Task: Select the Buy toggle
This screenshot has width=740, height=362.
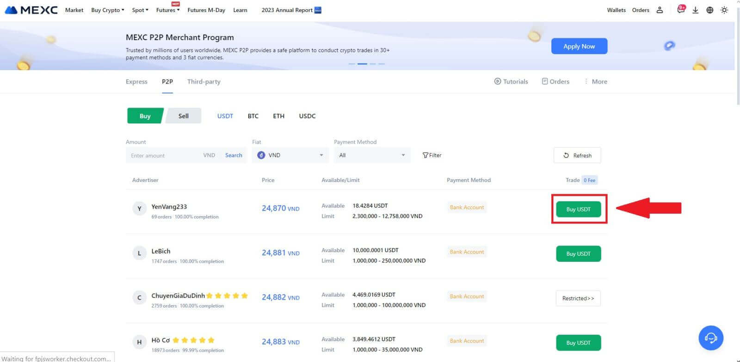Action: click(x=145, y=116)
